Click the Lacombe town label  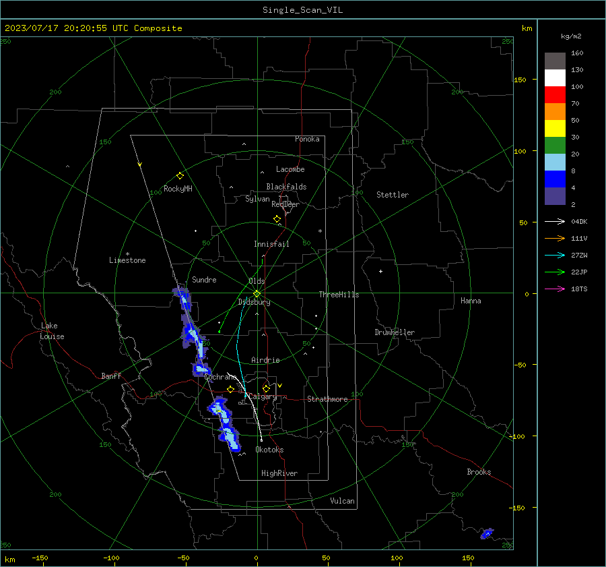coord(290,169)
